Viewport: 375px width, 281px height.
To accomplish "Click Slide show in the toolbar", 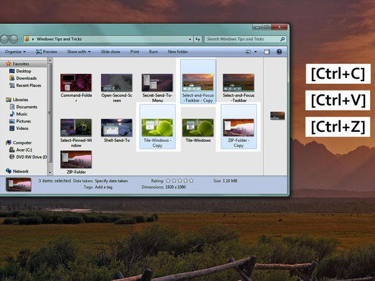I will (111, 51).
